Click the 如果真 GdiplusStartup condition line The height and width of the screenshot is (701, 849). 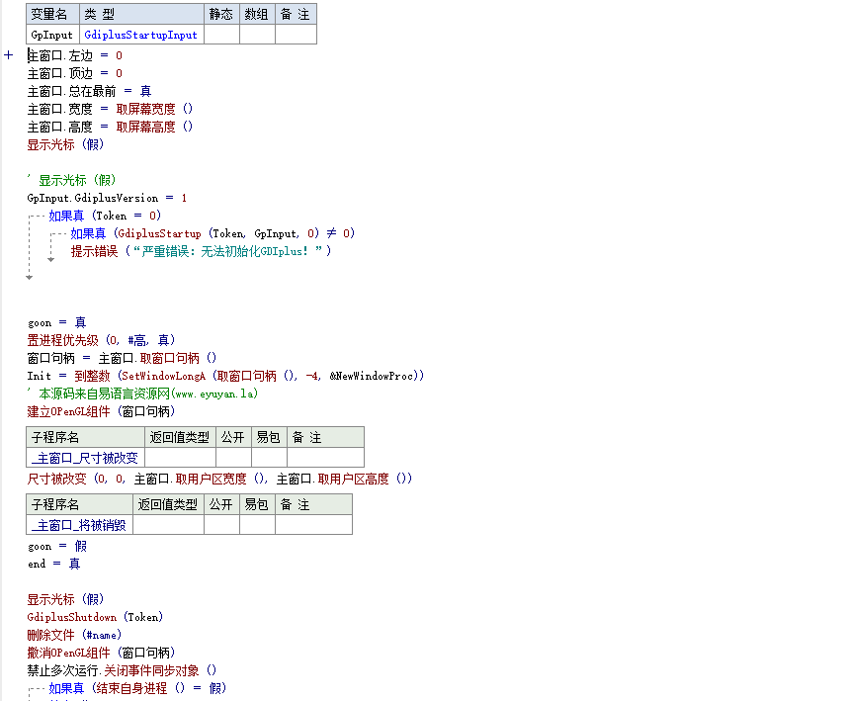point(212,233)
